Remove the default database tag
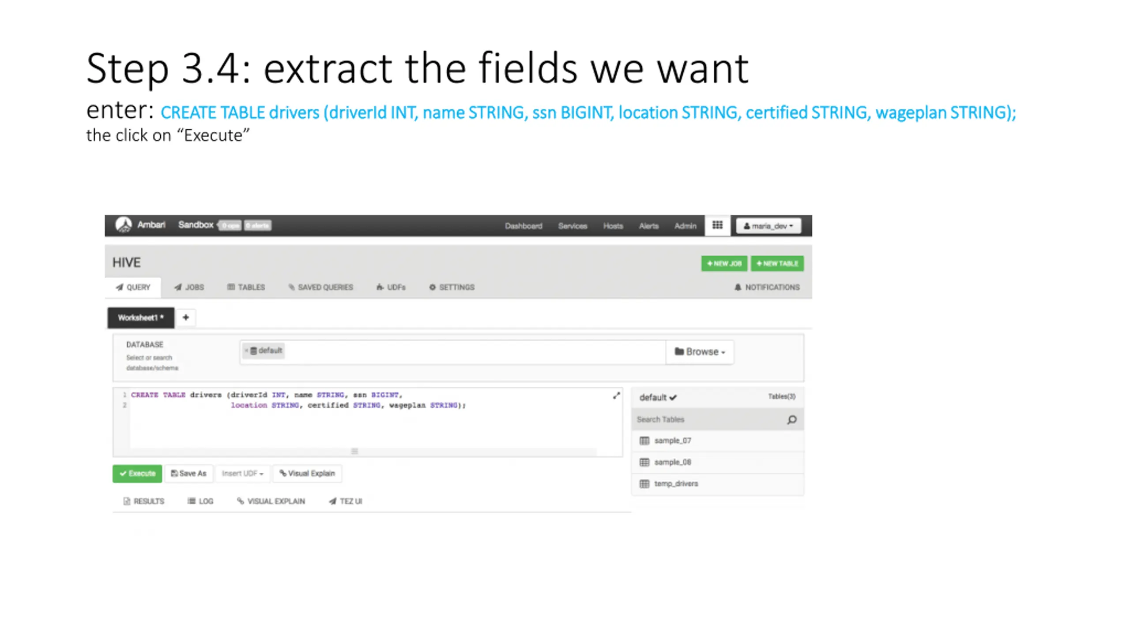 coord(246,351)
